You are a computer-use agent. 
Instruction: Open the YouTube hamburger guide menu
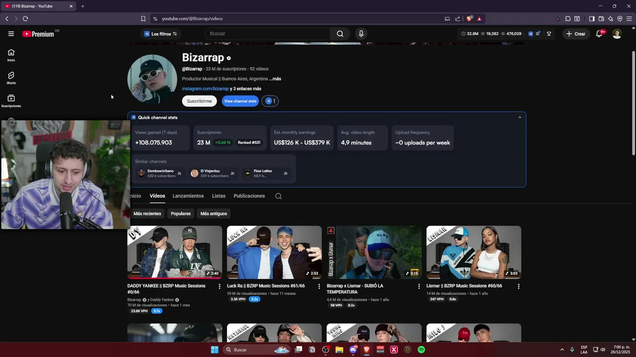[x=11, y=34]
